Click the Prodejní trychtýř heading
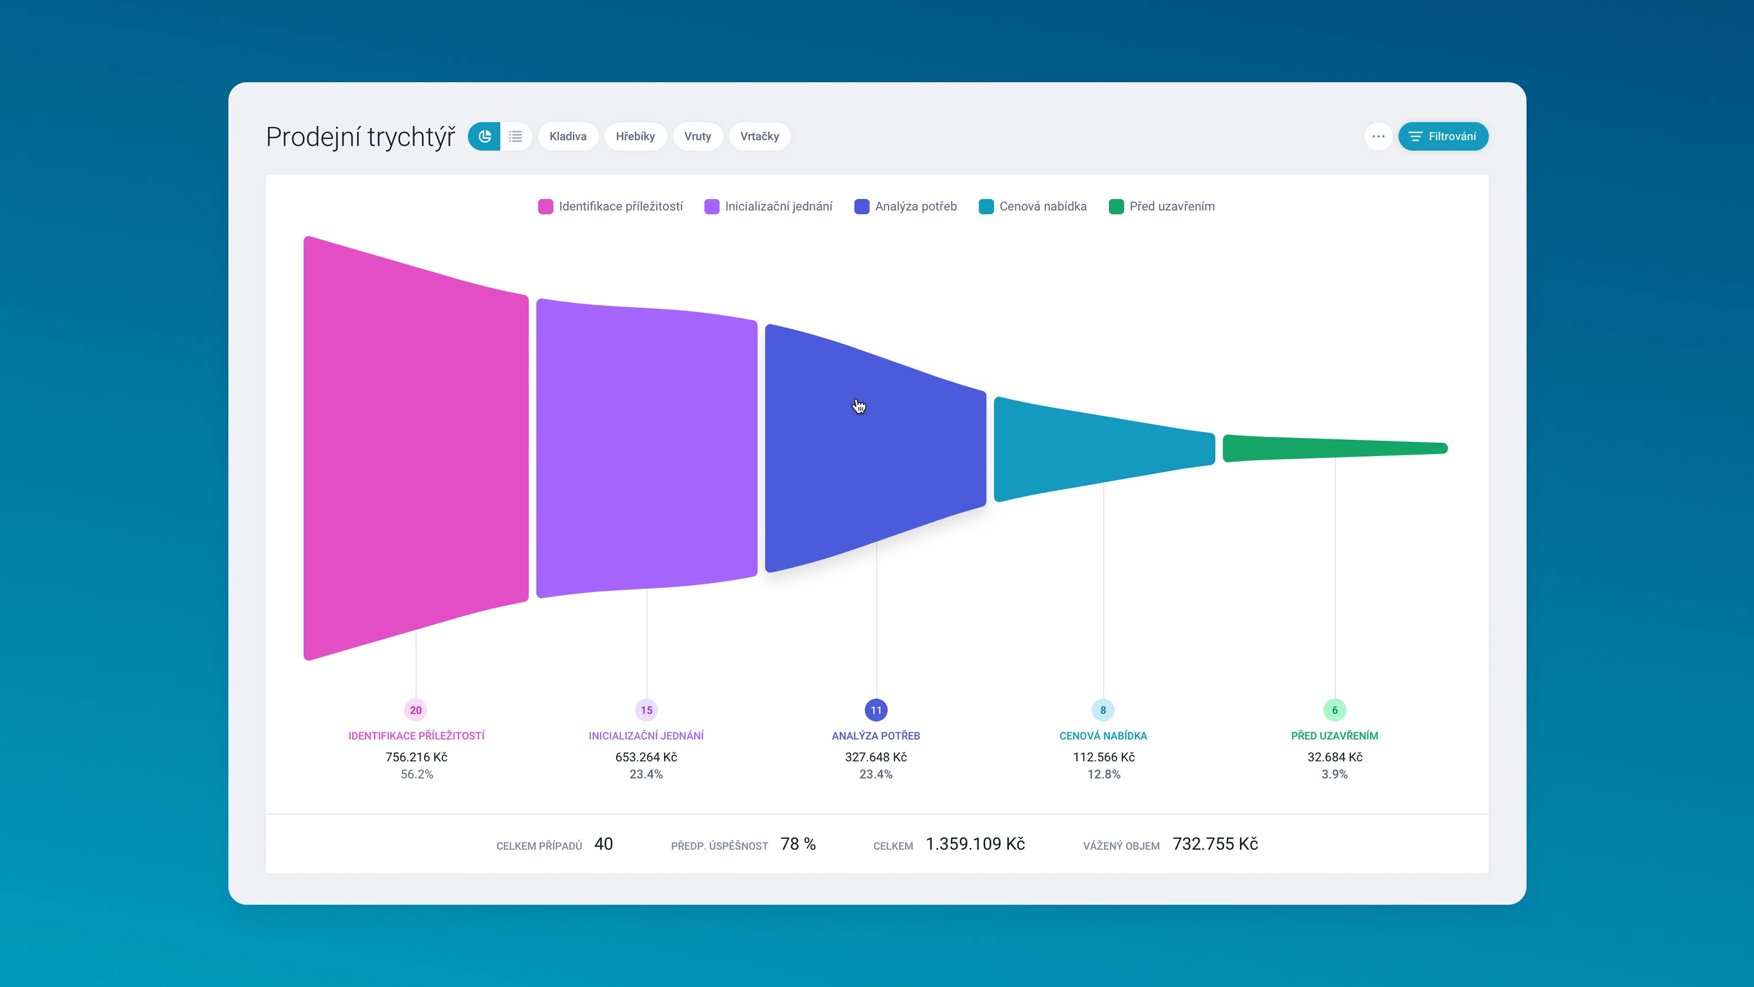Image resolution: width=1754 pixels, height=987 pixels. click(x=360, y=137)
